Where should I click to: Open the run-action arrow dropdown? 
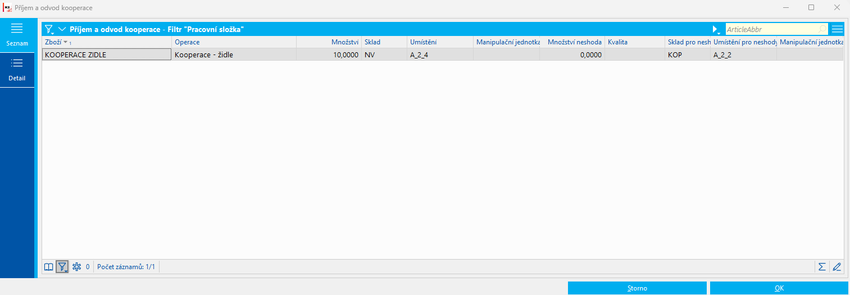pos(716,29)
